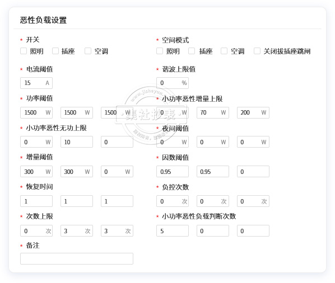Edit the first 增量阈值 field showing 300
The image size is (335, 283).
coord(36,172)
